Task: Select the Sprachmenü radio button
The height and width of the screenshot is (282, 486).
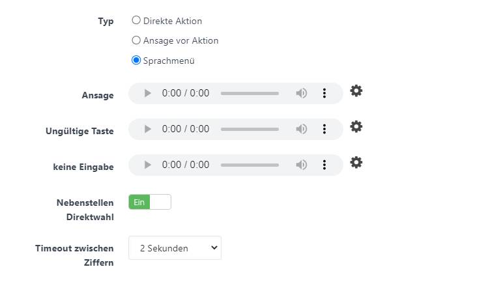Action: pos(136,60)
